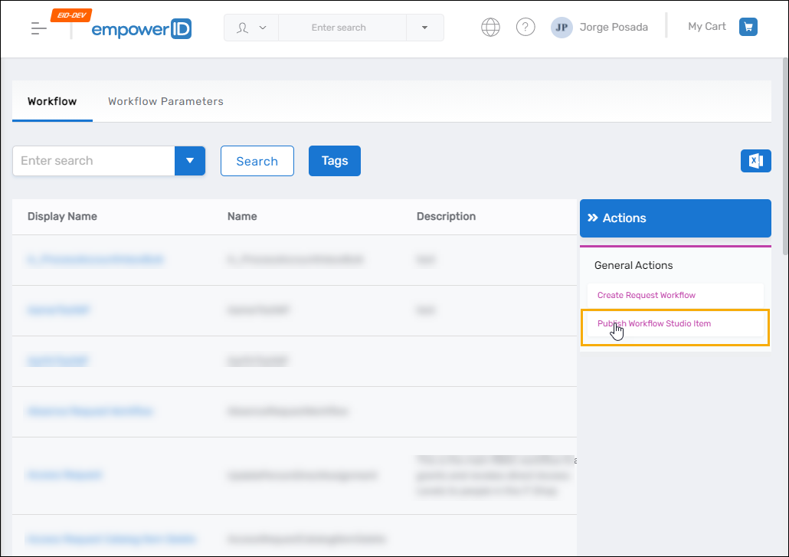789x557 pixels.
Task: Select Publish Workflow Studio Item action
Action: [x=653, y=323]
